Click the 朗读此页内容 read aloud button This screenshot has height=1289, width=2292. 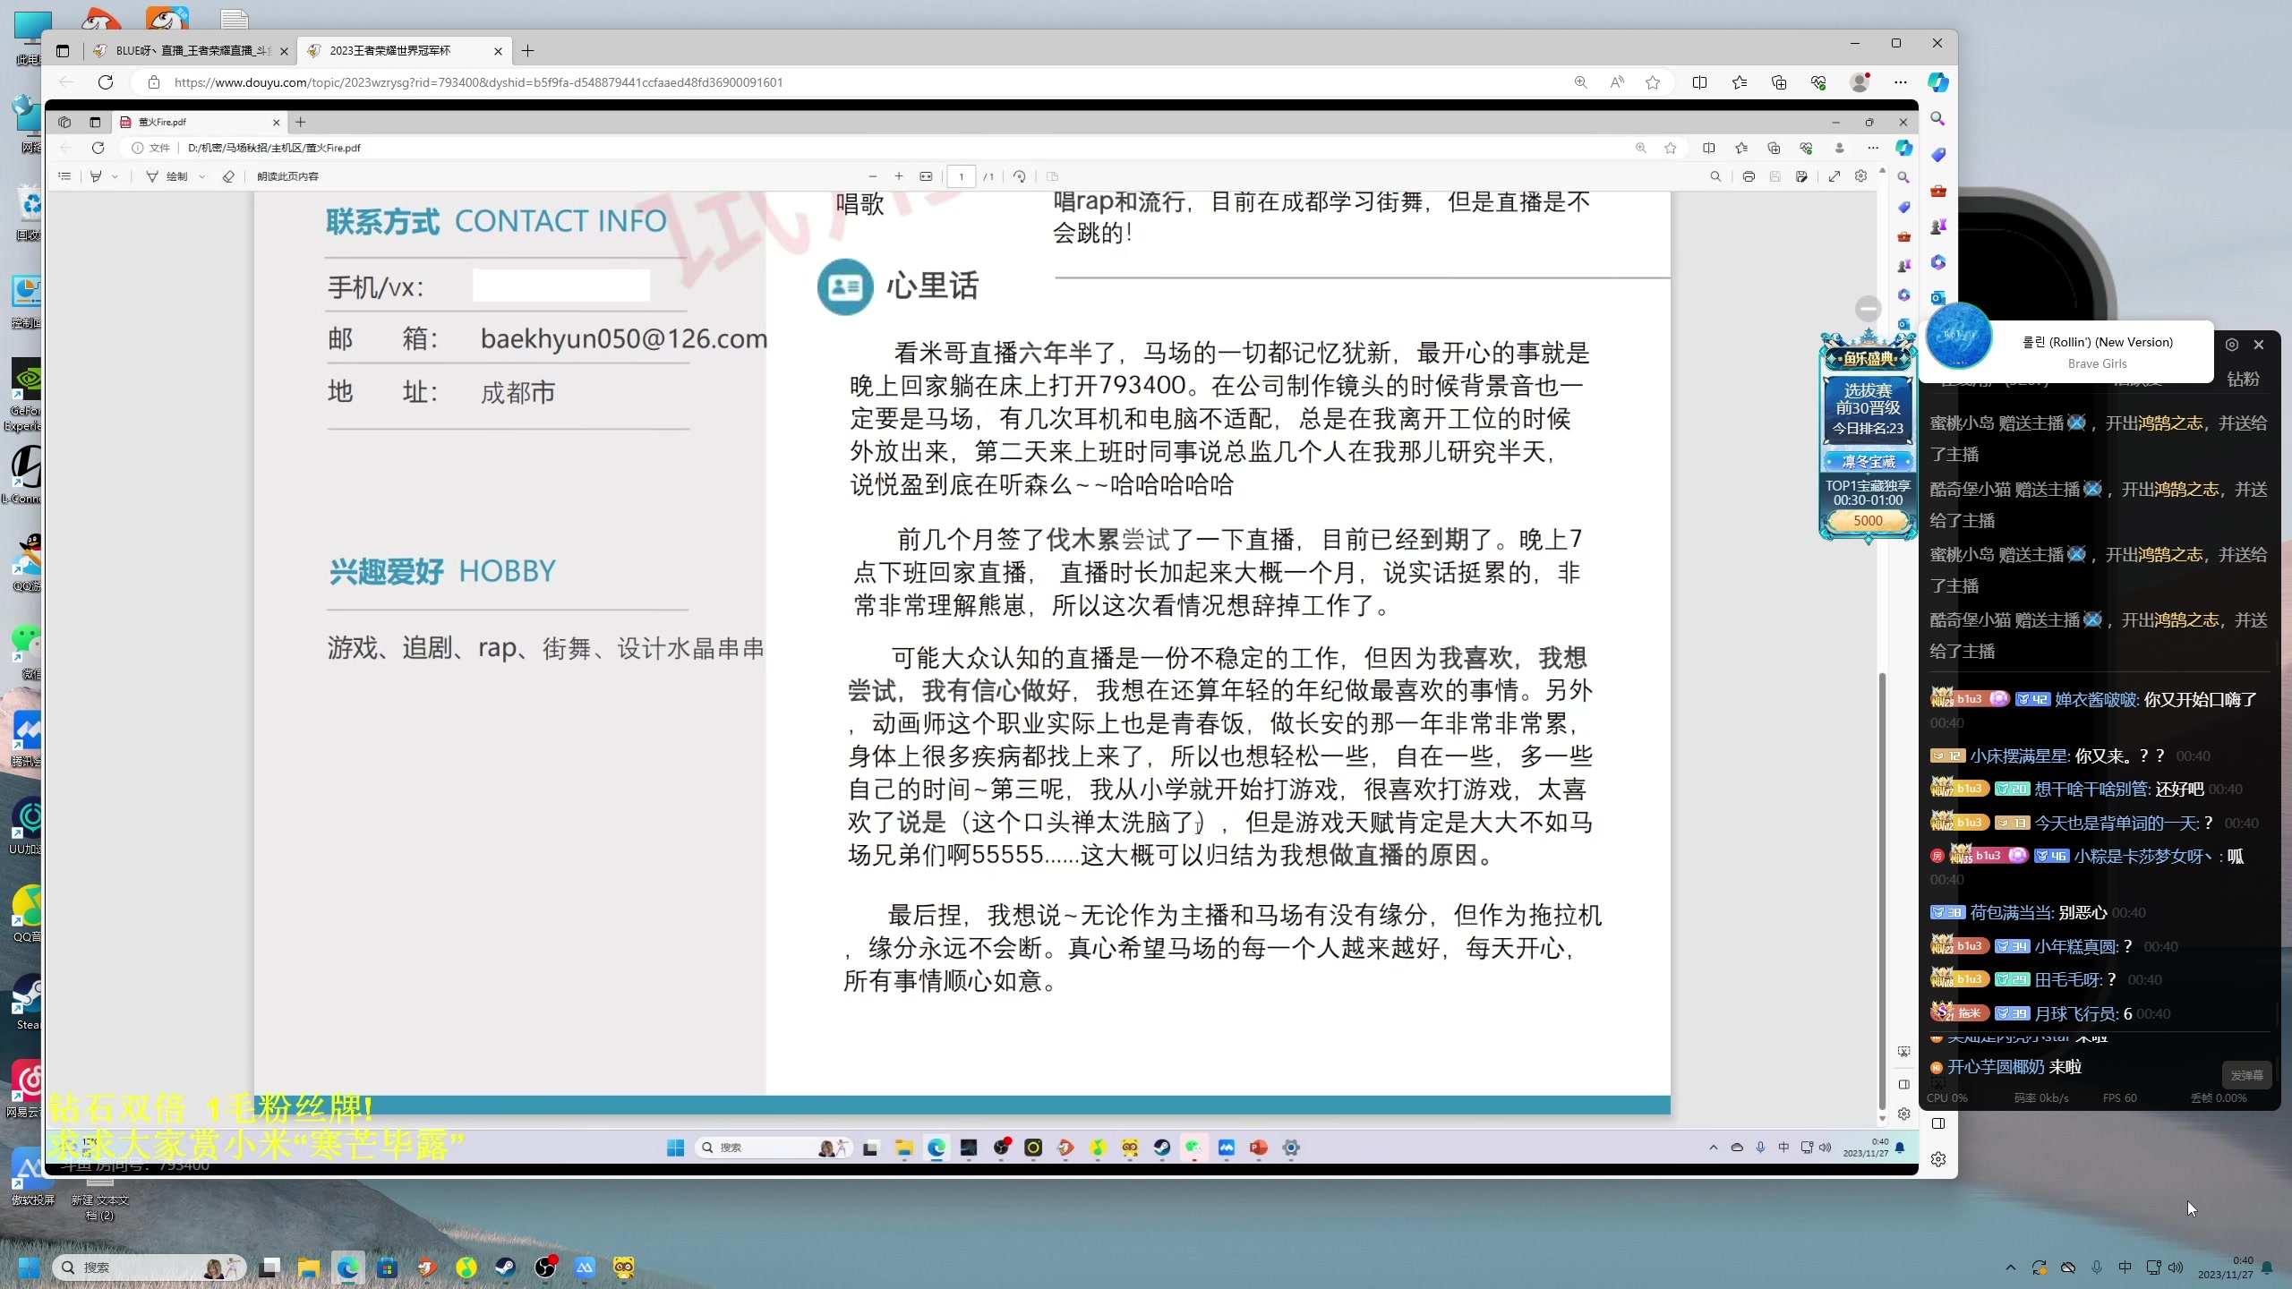coord(287,176)
